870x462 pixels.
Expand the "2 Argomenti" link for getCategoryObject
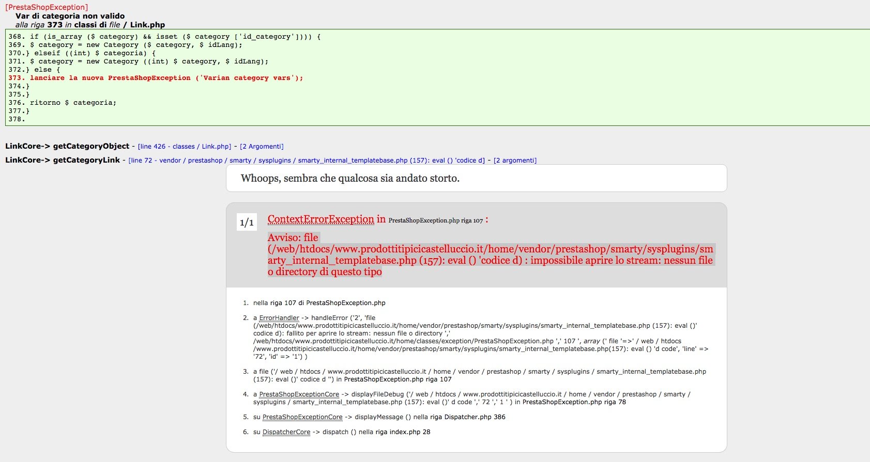pos(262,147)
